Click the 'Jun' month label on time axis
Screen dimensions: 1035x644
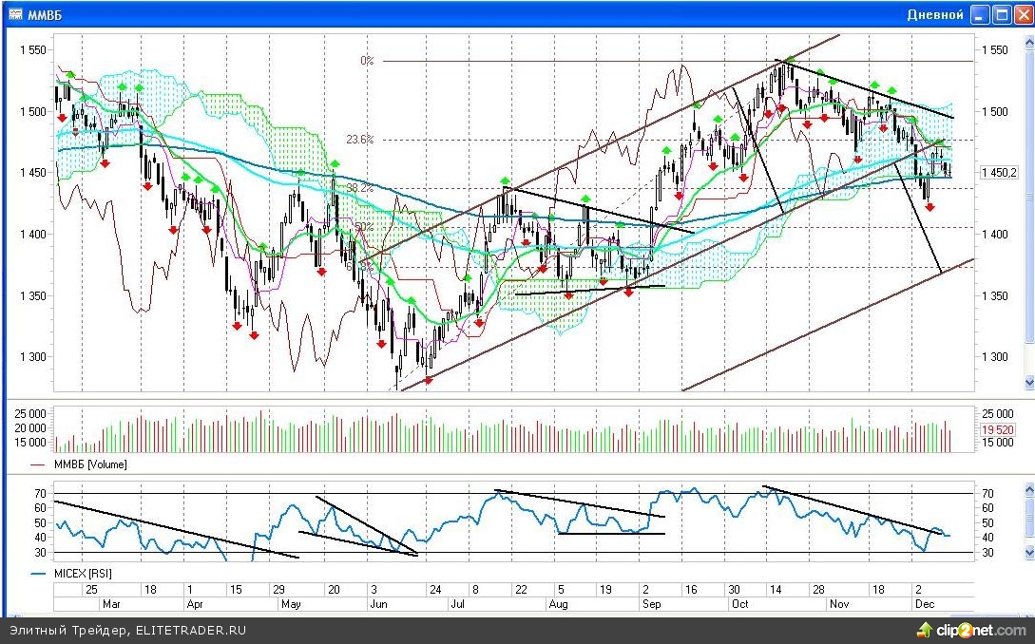coord(379,604)
